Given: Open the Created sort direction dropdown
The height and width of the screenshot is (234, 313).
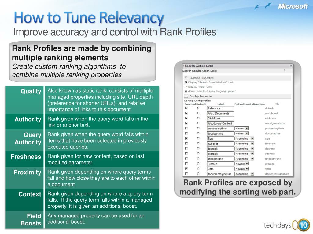Looking at the screenshot, I should (x=241, y=164).
